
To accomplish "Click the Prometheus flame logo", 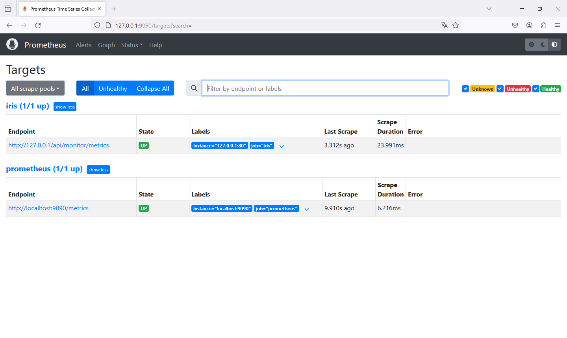I will click(12, 44).
